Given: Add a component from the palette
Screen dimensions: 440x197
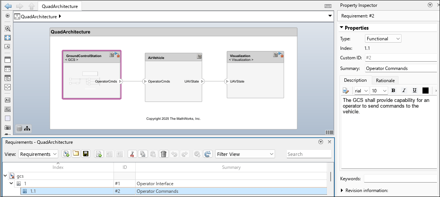Looking at the screenshot, I should click(8, 59).
